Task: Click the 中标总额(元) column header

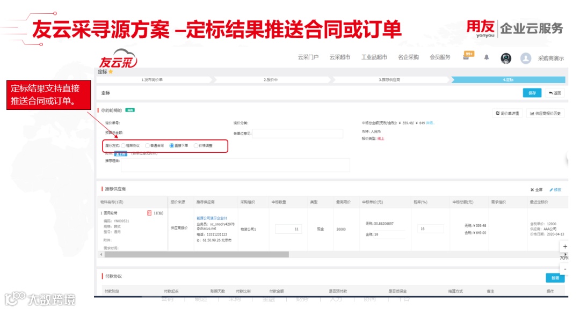Action: pos(462,202)
